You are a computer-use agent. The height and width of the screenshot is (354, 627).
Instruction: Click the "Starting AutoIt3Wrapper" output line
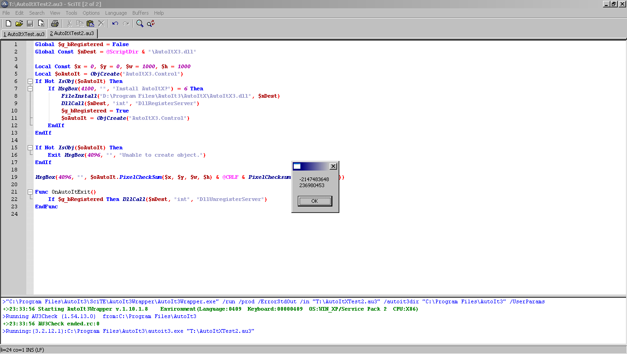click(210, 309)
